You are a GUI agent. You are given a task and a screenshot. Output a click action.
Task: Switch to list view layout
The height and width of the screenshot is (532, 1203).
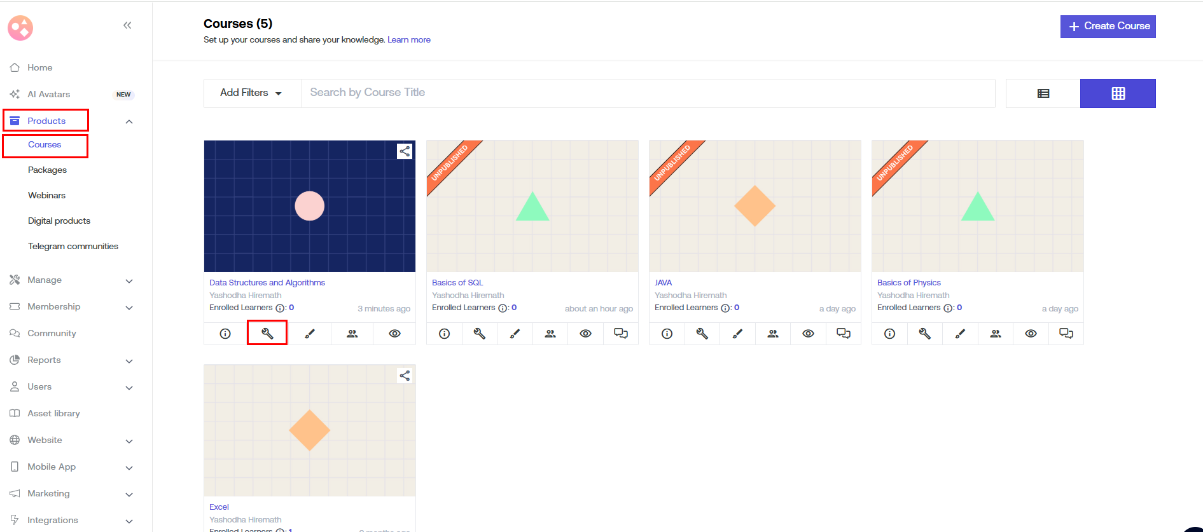1043,93
